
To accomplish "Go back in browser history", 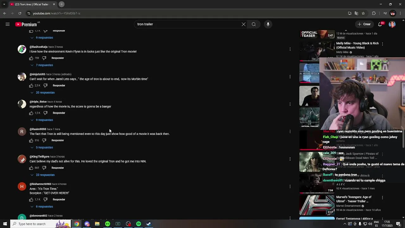I will [x=5, y=13].
